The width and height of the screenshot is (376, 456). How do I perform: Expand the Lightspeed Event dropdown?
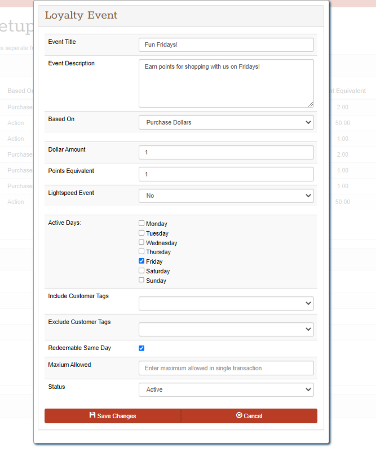point(226,196)
